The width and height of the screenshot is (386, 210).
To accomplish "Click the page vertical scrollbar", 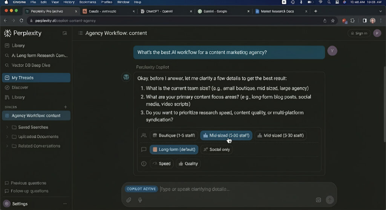I will pyautogui.click(x=384, y=104).
